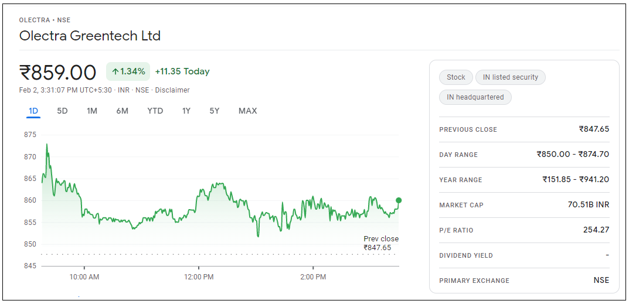Click the ₹151.85 - ₹941.20 year range value
This screenshot has height=304, width=629.
(576, 180)
